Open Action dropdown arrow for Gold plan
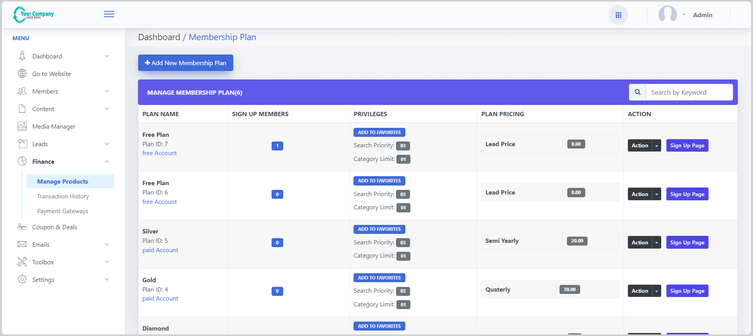 657,291
